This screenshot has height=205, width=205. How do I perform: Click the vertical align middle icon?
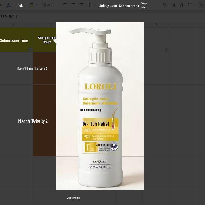pos(89,5)
